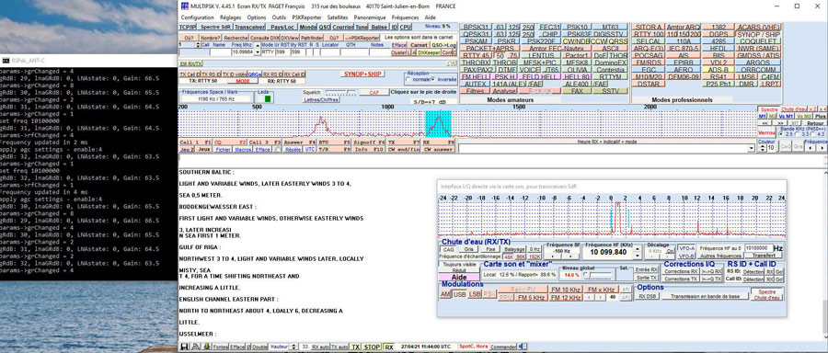Open the PSKReporter menu
Image resolution: width=828 pixels, height=353 pixels.
pos(306,17)
